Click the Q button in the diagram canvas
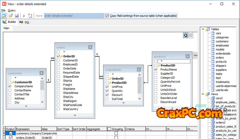This screenshot has width=240, height=139. [186, 35]
